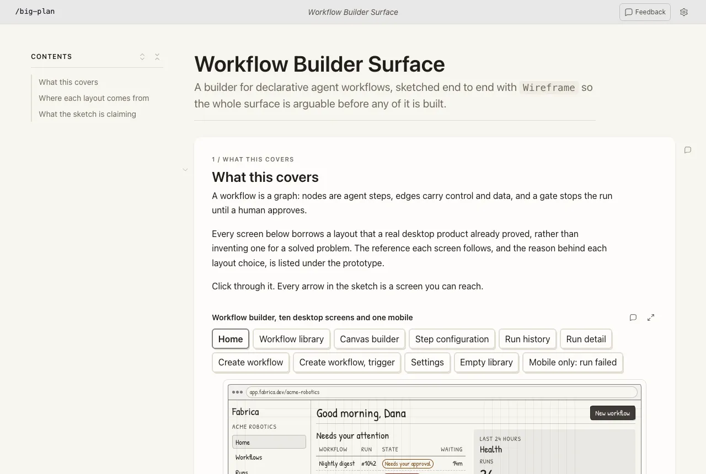
Task: Expand all contents sections icon
Action: pos(142,57)
